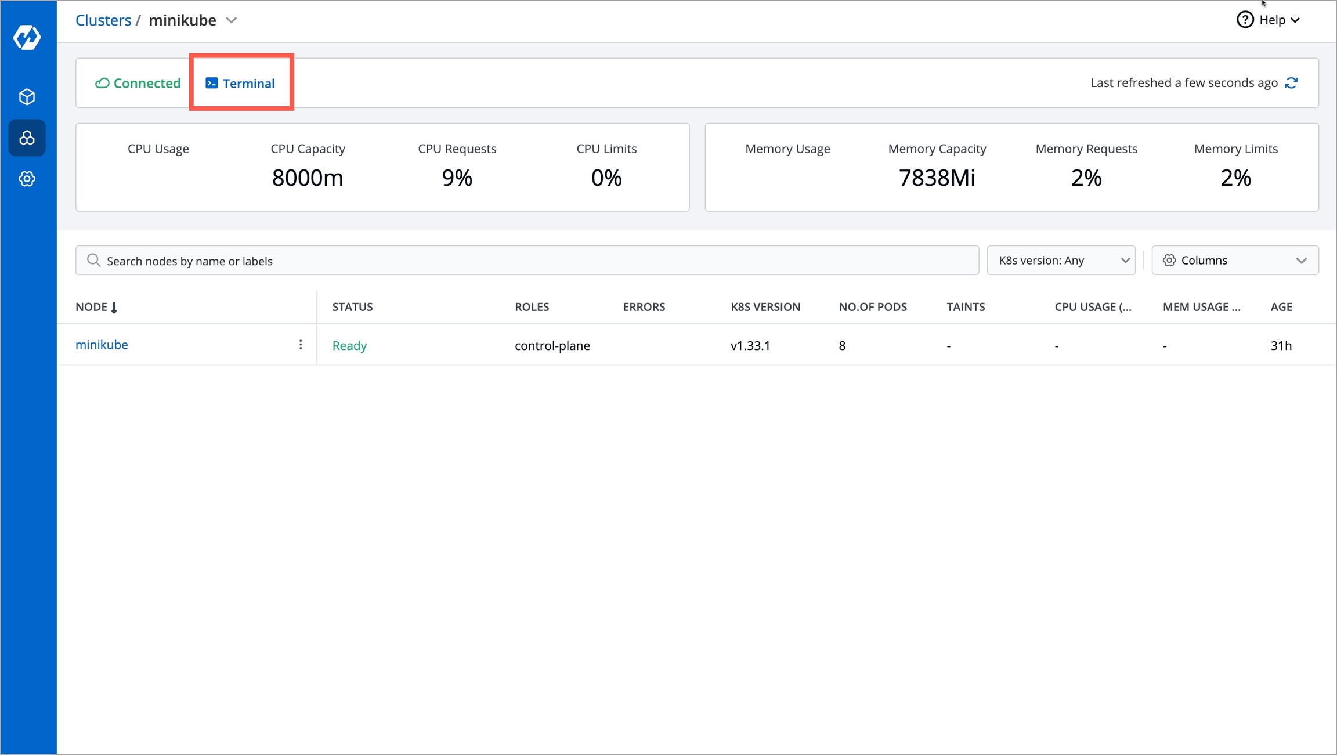Image resolution: width=1337 pixels, height=755 pixels.
Task: Click the AGE column header
Action: click(1281, 307)
